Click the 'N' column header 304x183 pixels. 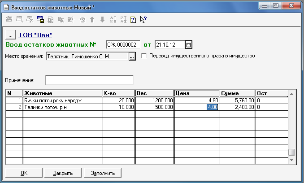(14, 93)
